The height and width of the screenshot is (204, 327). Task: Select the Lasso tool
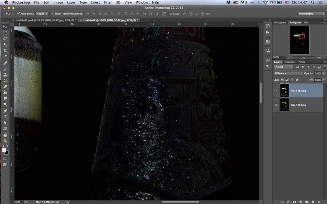pos(5,39)
